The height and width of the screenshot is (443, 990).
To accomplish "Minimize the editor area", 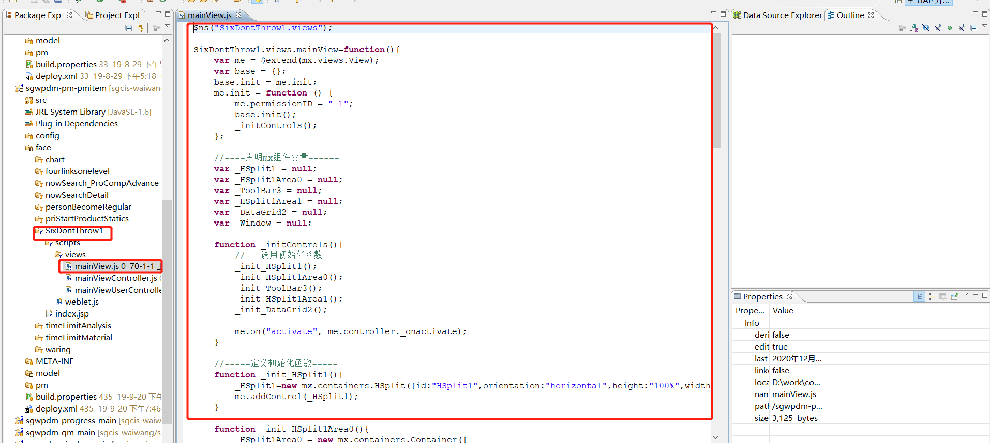I will 714,13.
